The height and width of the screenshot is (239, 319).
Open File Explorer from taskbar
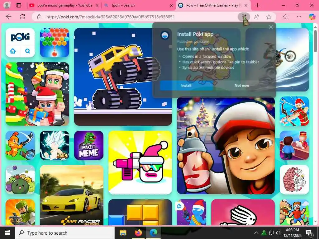pos(123,233)
